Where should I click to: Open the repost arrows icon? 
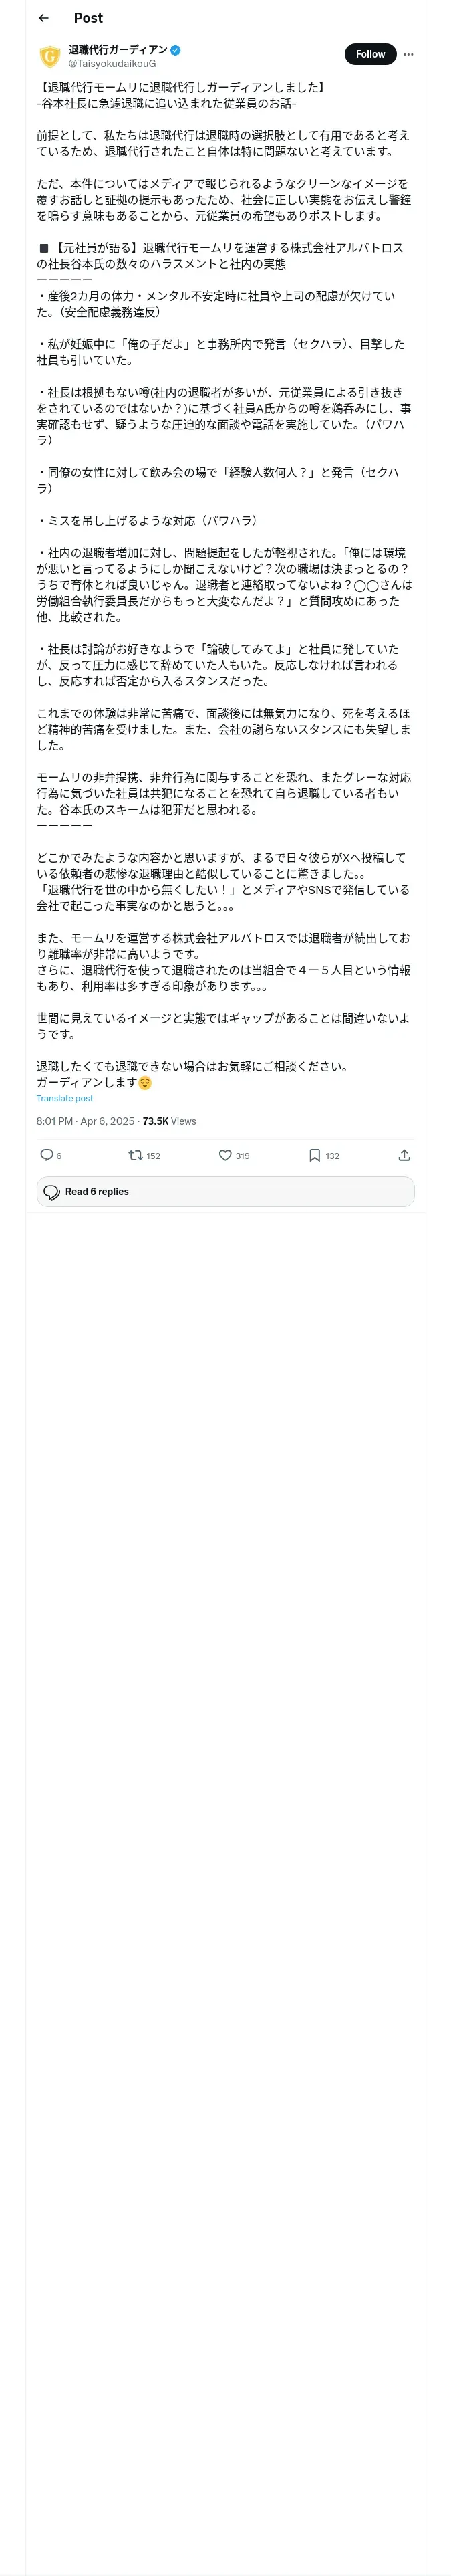[x=135, y=1155]
